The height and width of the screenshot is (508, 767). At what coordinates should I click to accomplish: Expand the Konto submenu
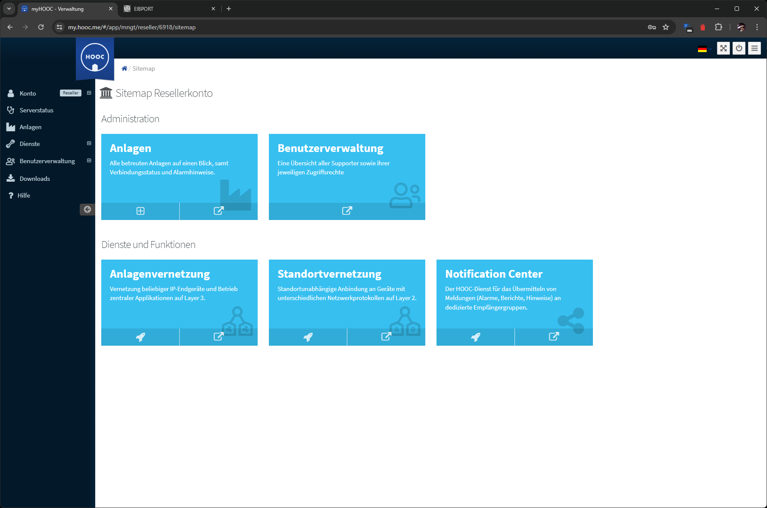coord(89,93)
